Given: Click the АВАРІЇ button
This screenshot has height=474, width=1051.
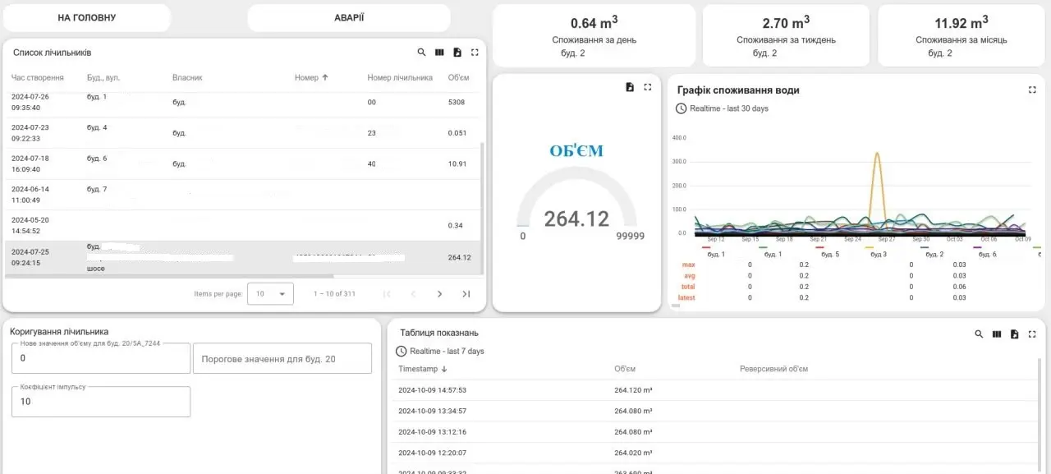Looking at the screenshot, I should click(349, 18).
